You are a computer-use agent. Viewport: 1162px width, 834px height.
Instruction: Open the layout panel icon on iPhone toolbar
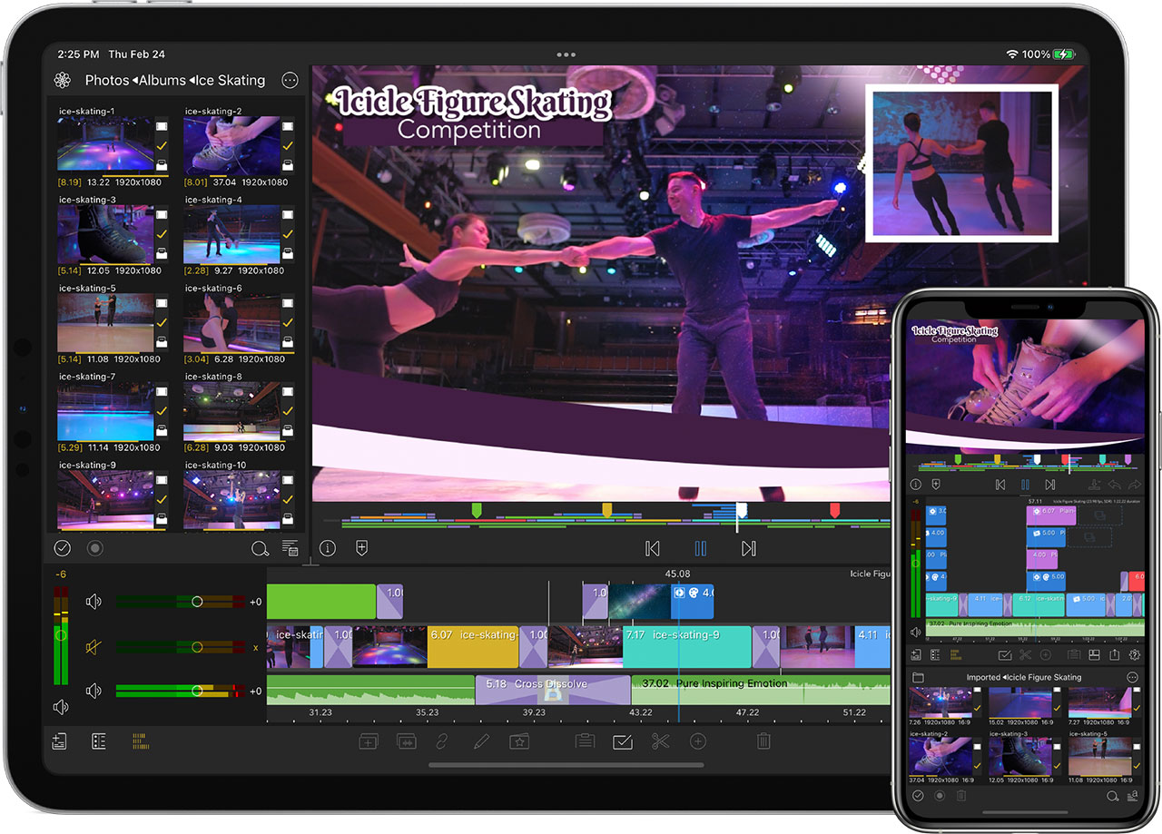[1094, 654]
